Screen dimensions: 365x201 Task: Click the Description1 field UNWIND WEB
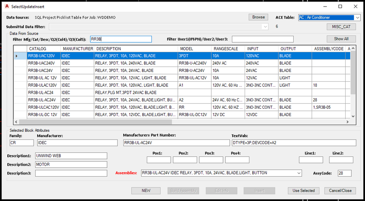pos(71,156)
